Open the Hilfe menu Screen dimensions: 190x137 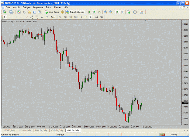tap(66, 7)
